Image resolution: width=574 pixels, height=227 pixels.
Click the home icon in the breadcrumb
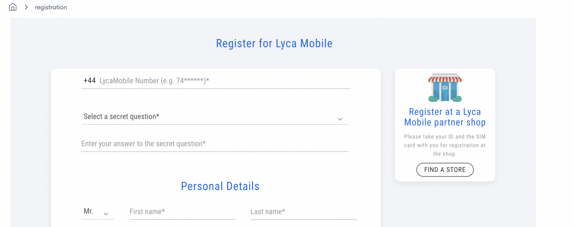pyautogui.click(x=12, y=7)
